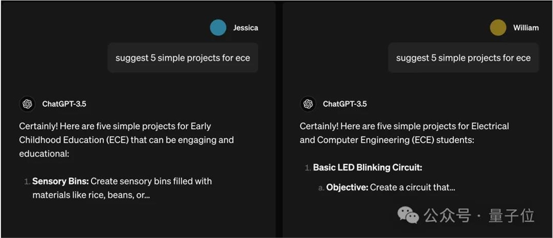Click Electrical and Computer Engineering response paragraph
553x238 pixels.
(x=404, y=133)
